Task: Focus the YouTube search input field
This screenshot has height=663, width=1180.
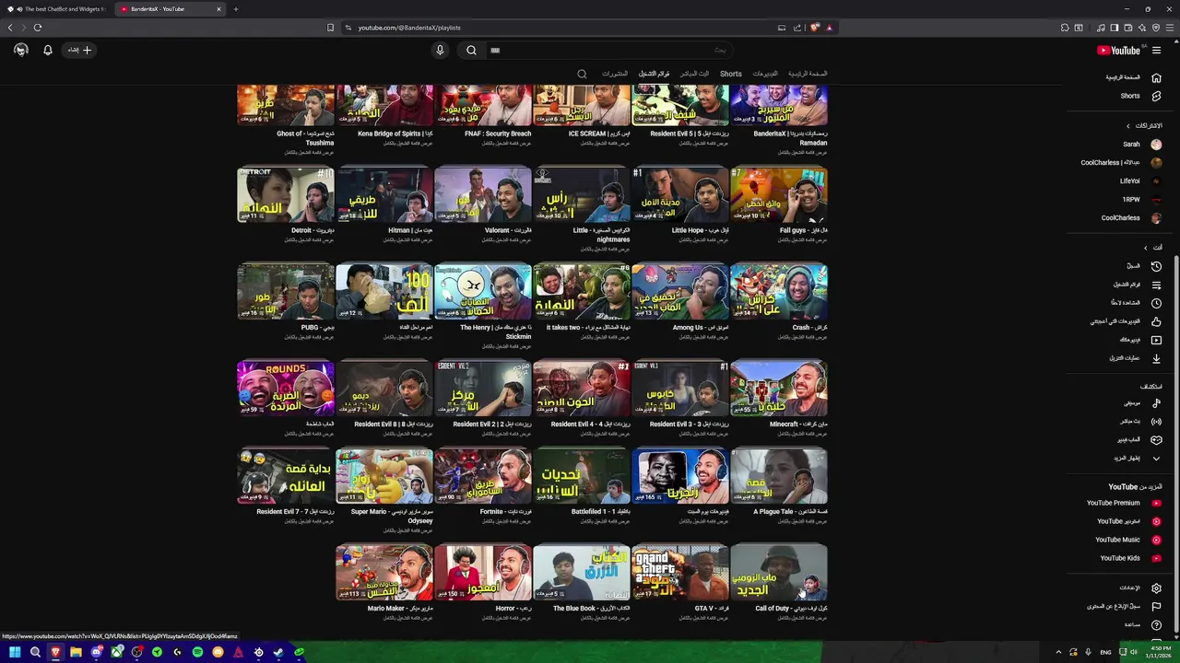Action: [608, 51]
